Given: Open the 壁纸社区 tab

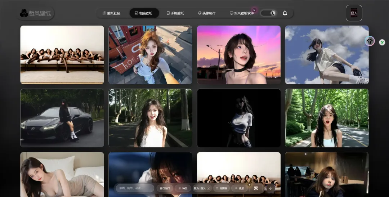Looking at the screenshot, I should tap(111, 13).
